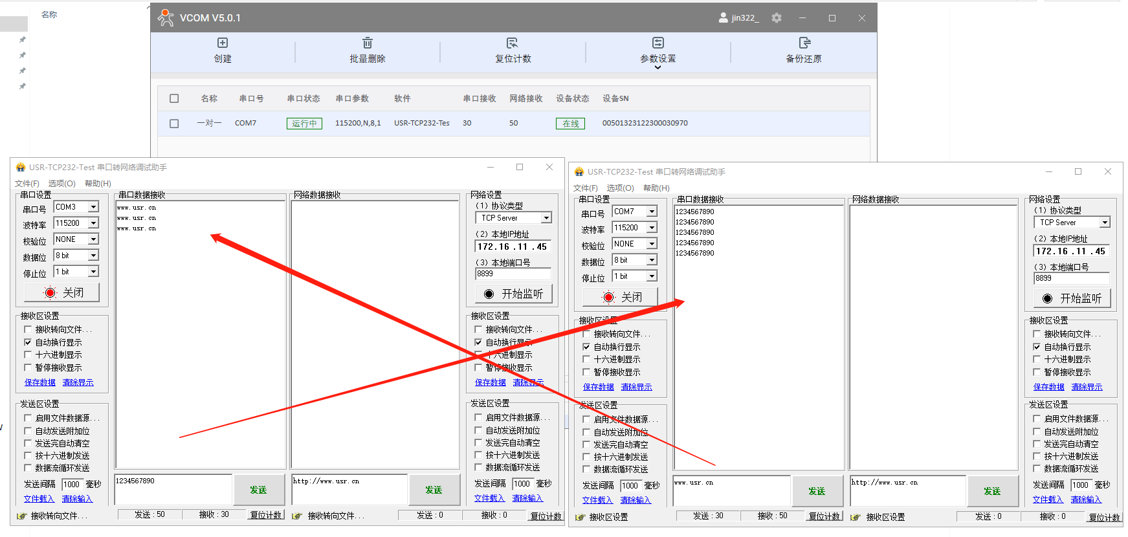Click the VCOM app logo in title bar
Viewport: 1128px width, 537px height.
point(166,17)
